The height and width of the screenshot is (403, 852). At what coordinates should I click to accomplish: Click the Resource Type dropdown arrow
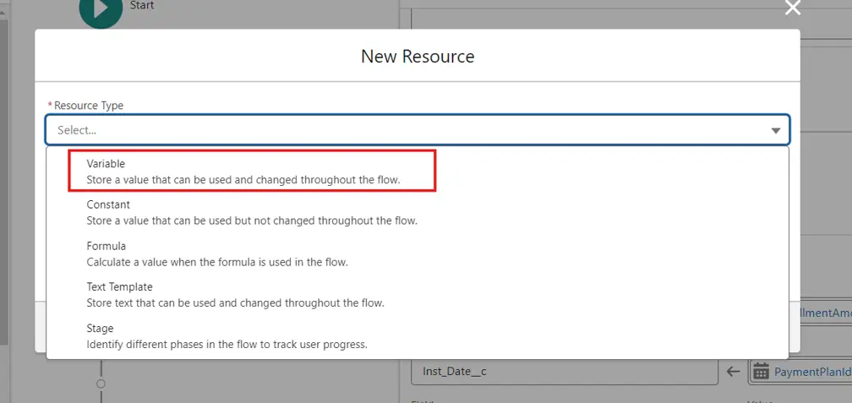[775, 131]
